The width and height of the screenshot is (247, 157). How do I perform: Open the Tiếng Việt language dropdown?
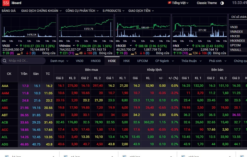(x=180, y=3)
